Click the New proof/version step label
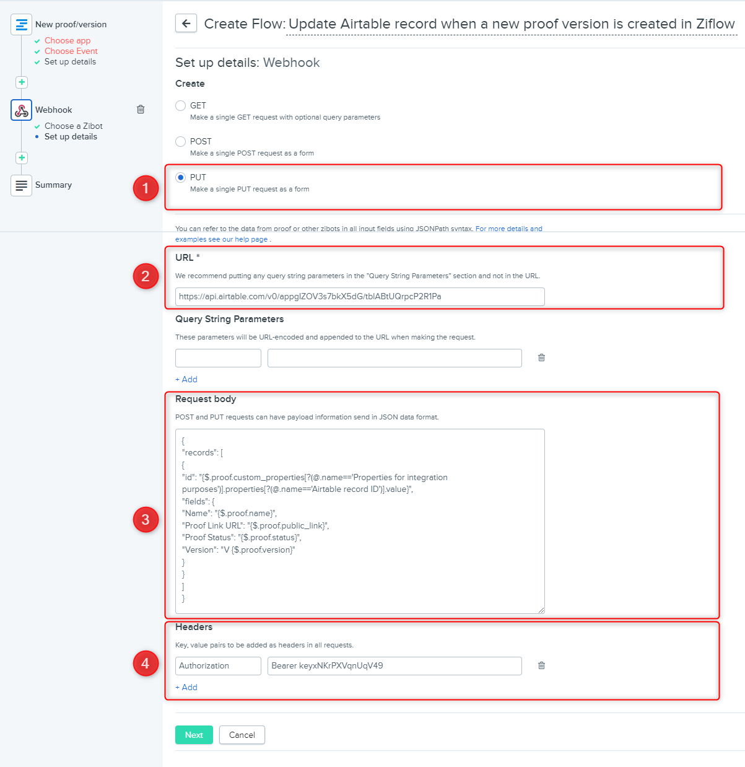The image size is (745, 767). pyautogui.click(x=71, y=24)
